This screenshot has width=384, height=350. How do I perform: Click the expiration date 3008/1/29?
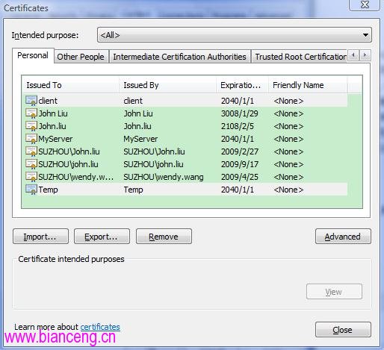tap(240, 113)
